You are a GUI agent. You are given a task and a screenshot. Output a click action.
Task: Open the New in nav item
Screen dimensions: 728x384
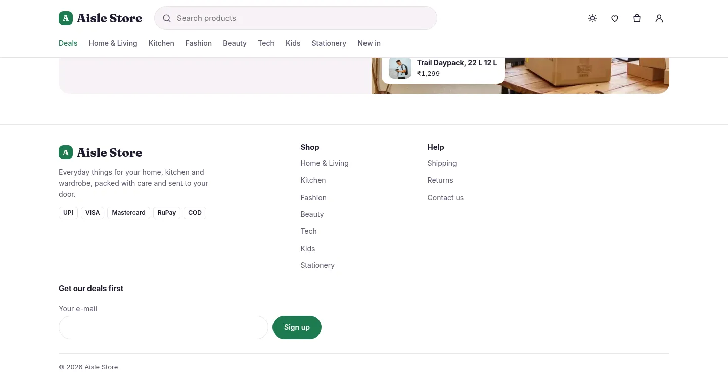coord(369,43)
